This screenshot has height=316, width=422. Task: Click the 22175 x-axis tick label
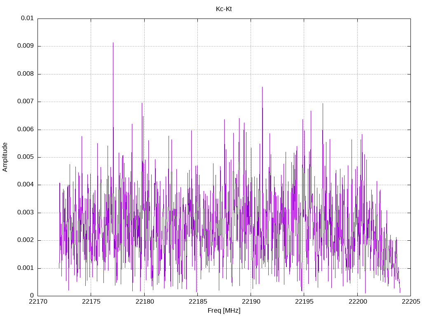(91, 302)
